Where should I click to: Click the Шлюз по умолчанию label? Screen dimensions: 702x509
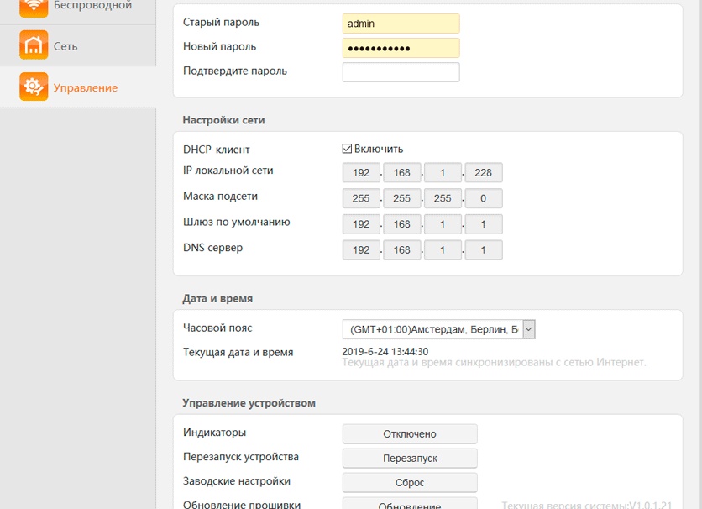[x=237, y=222]
